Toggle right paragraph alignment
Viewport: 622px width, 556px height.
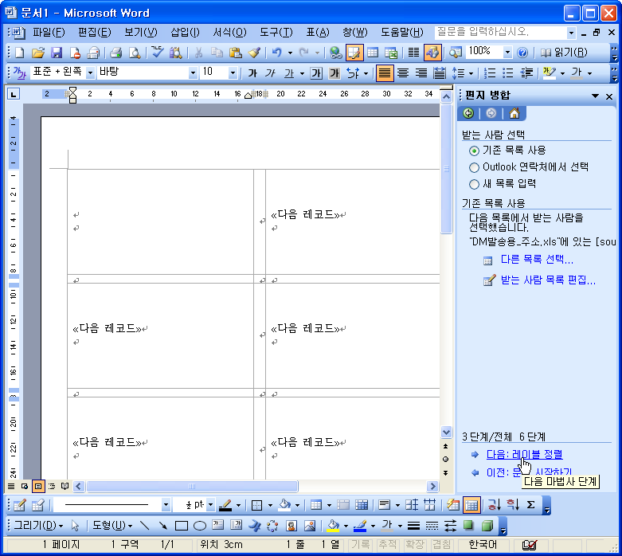tap(421, 73)
